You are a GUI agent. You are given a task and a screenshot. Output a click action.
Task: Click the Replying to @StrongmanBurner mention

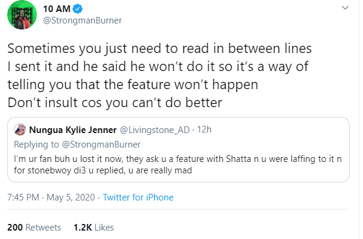tap(101, 144)
